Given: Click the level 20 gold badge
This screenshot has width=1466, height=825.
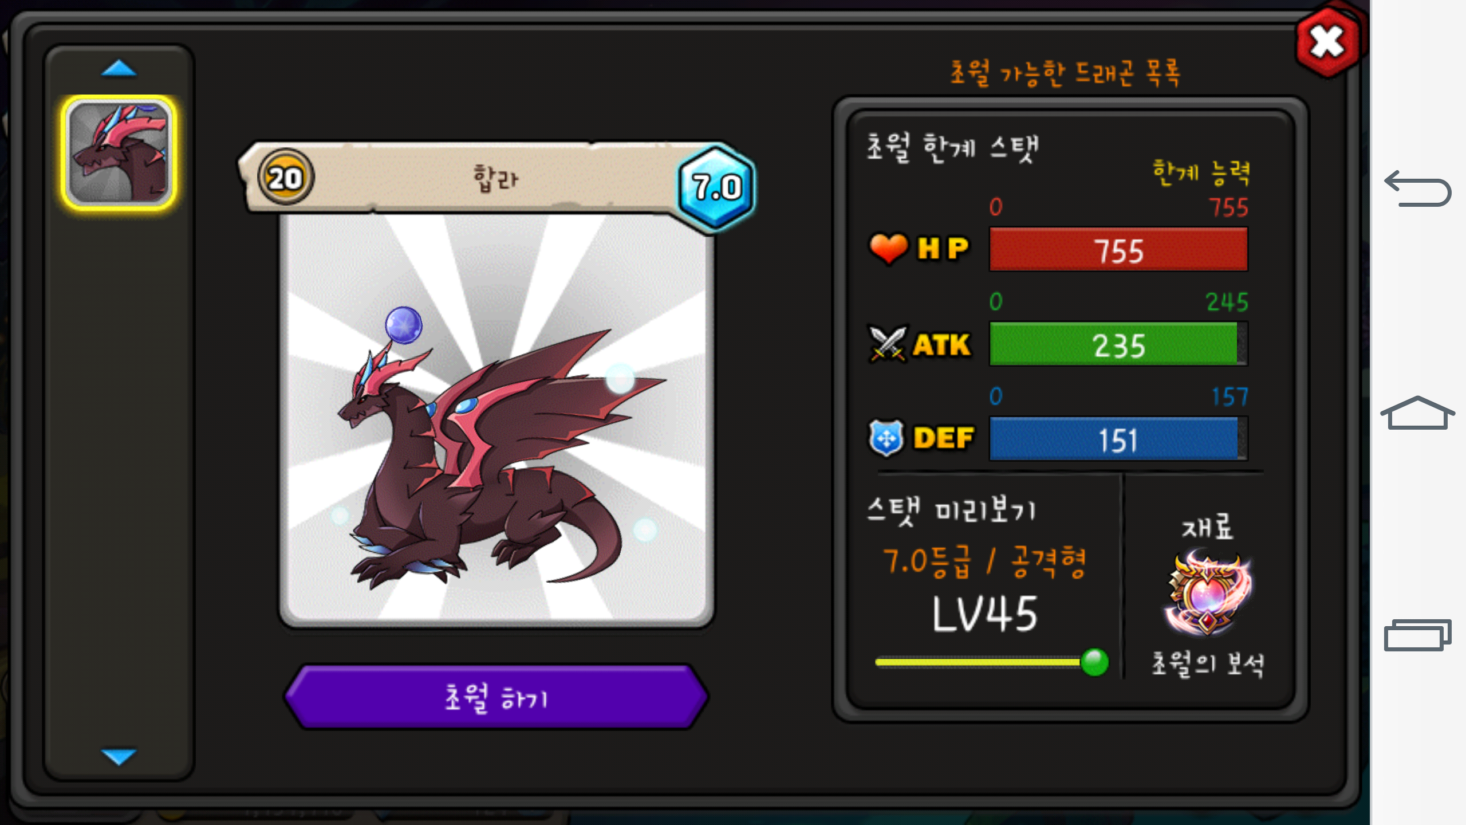Looking at the screenshot, I should coord(285,178).
